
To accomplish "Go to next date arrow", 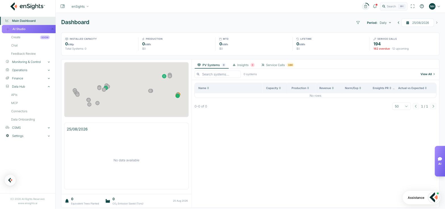I will pos(437,23).
